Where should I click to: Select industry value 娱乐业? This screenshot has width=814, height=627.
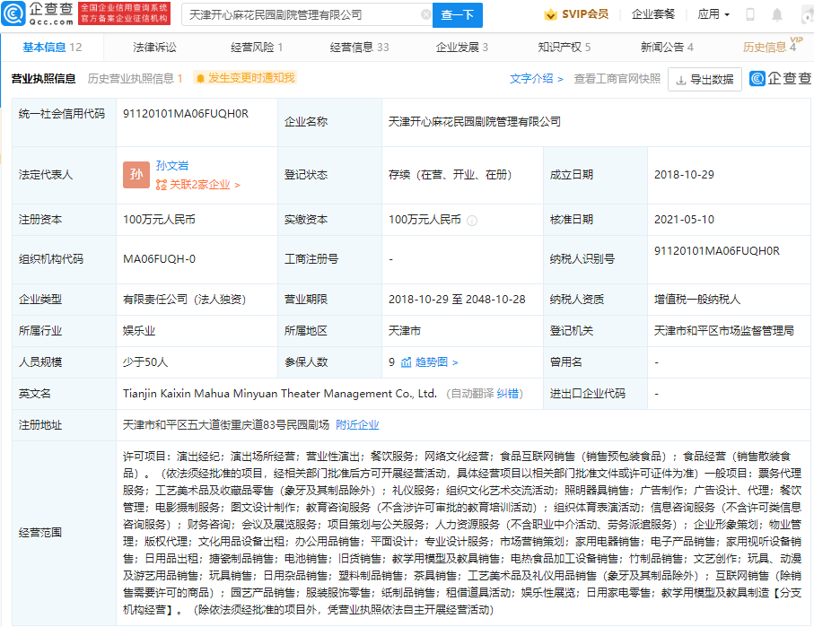click(x=139, y=331)
